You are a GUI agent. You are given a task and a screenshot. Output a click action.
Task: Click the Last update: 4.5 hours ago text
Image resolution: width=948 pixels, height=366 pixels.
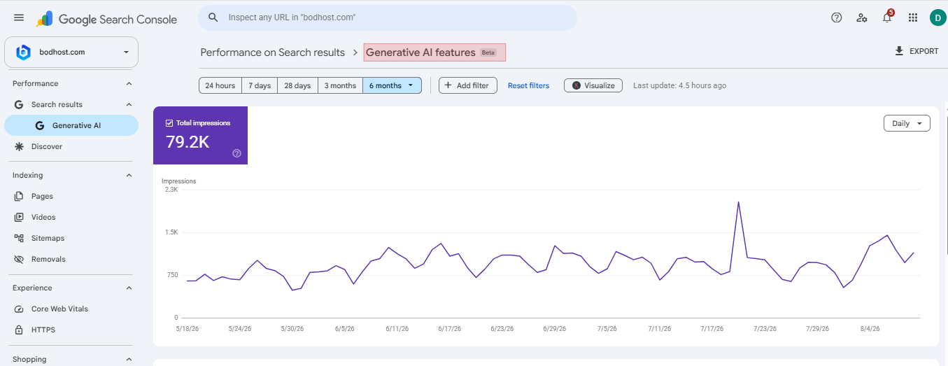click(x=679, y=85)
